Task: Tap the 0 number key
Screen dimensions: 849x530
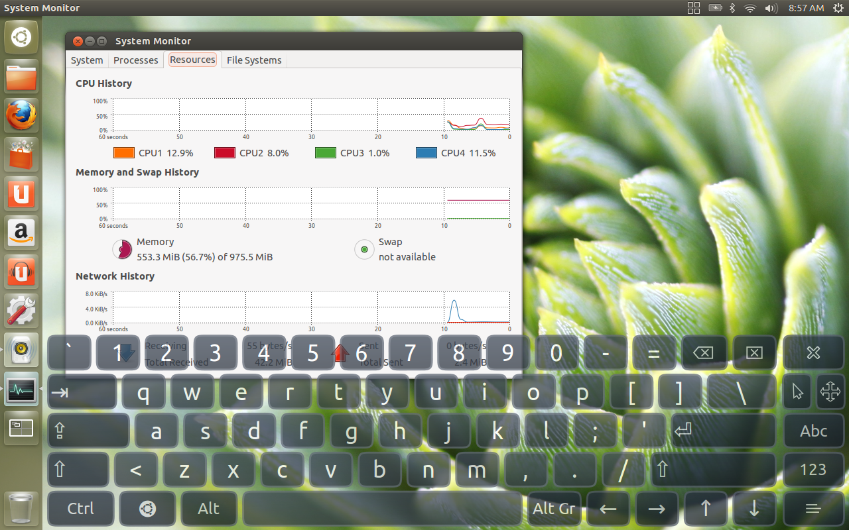Action: point(556,353)
